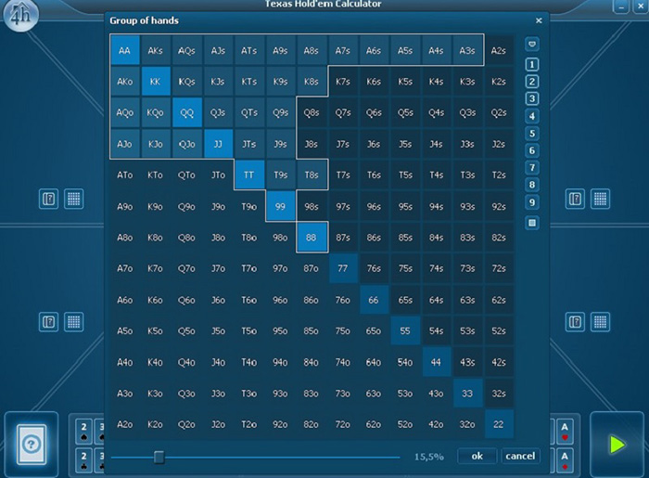This screenshot has width=649, height=478.
Task: Select the K7s hand cell
Action: 343,82
